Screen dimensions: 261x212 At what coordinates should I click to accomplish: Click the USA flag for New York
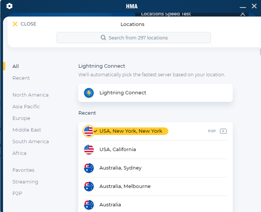pos(89,131)
